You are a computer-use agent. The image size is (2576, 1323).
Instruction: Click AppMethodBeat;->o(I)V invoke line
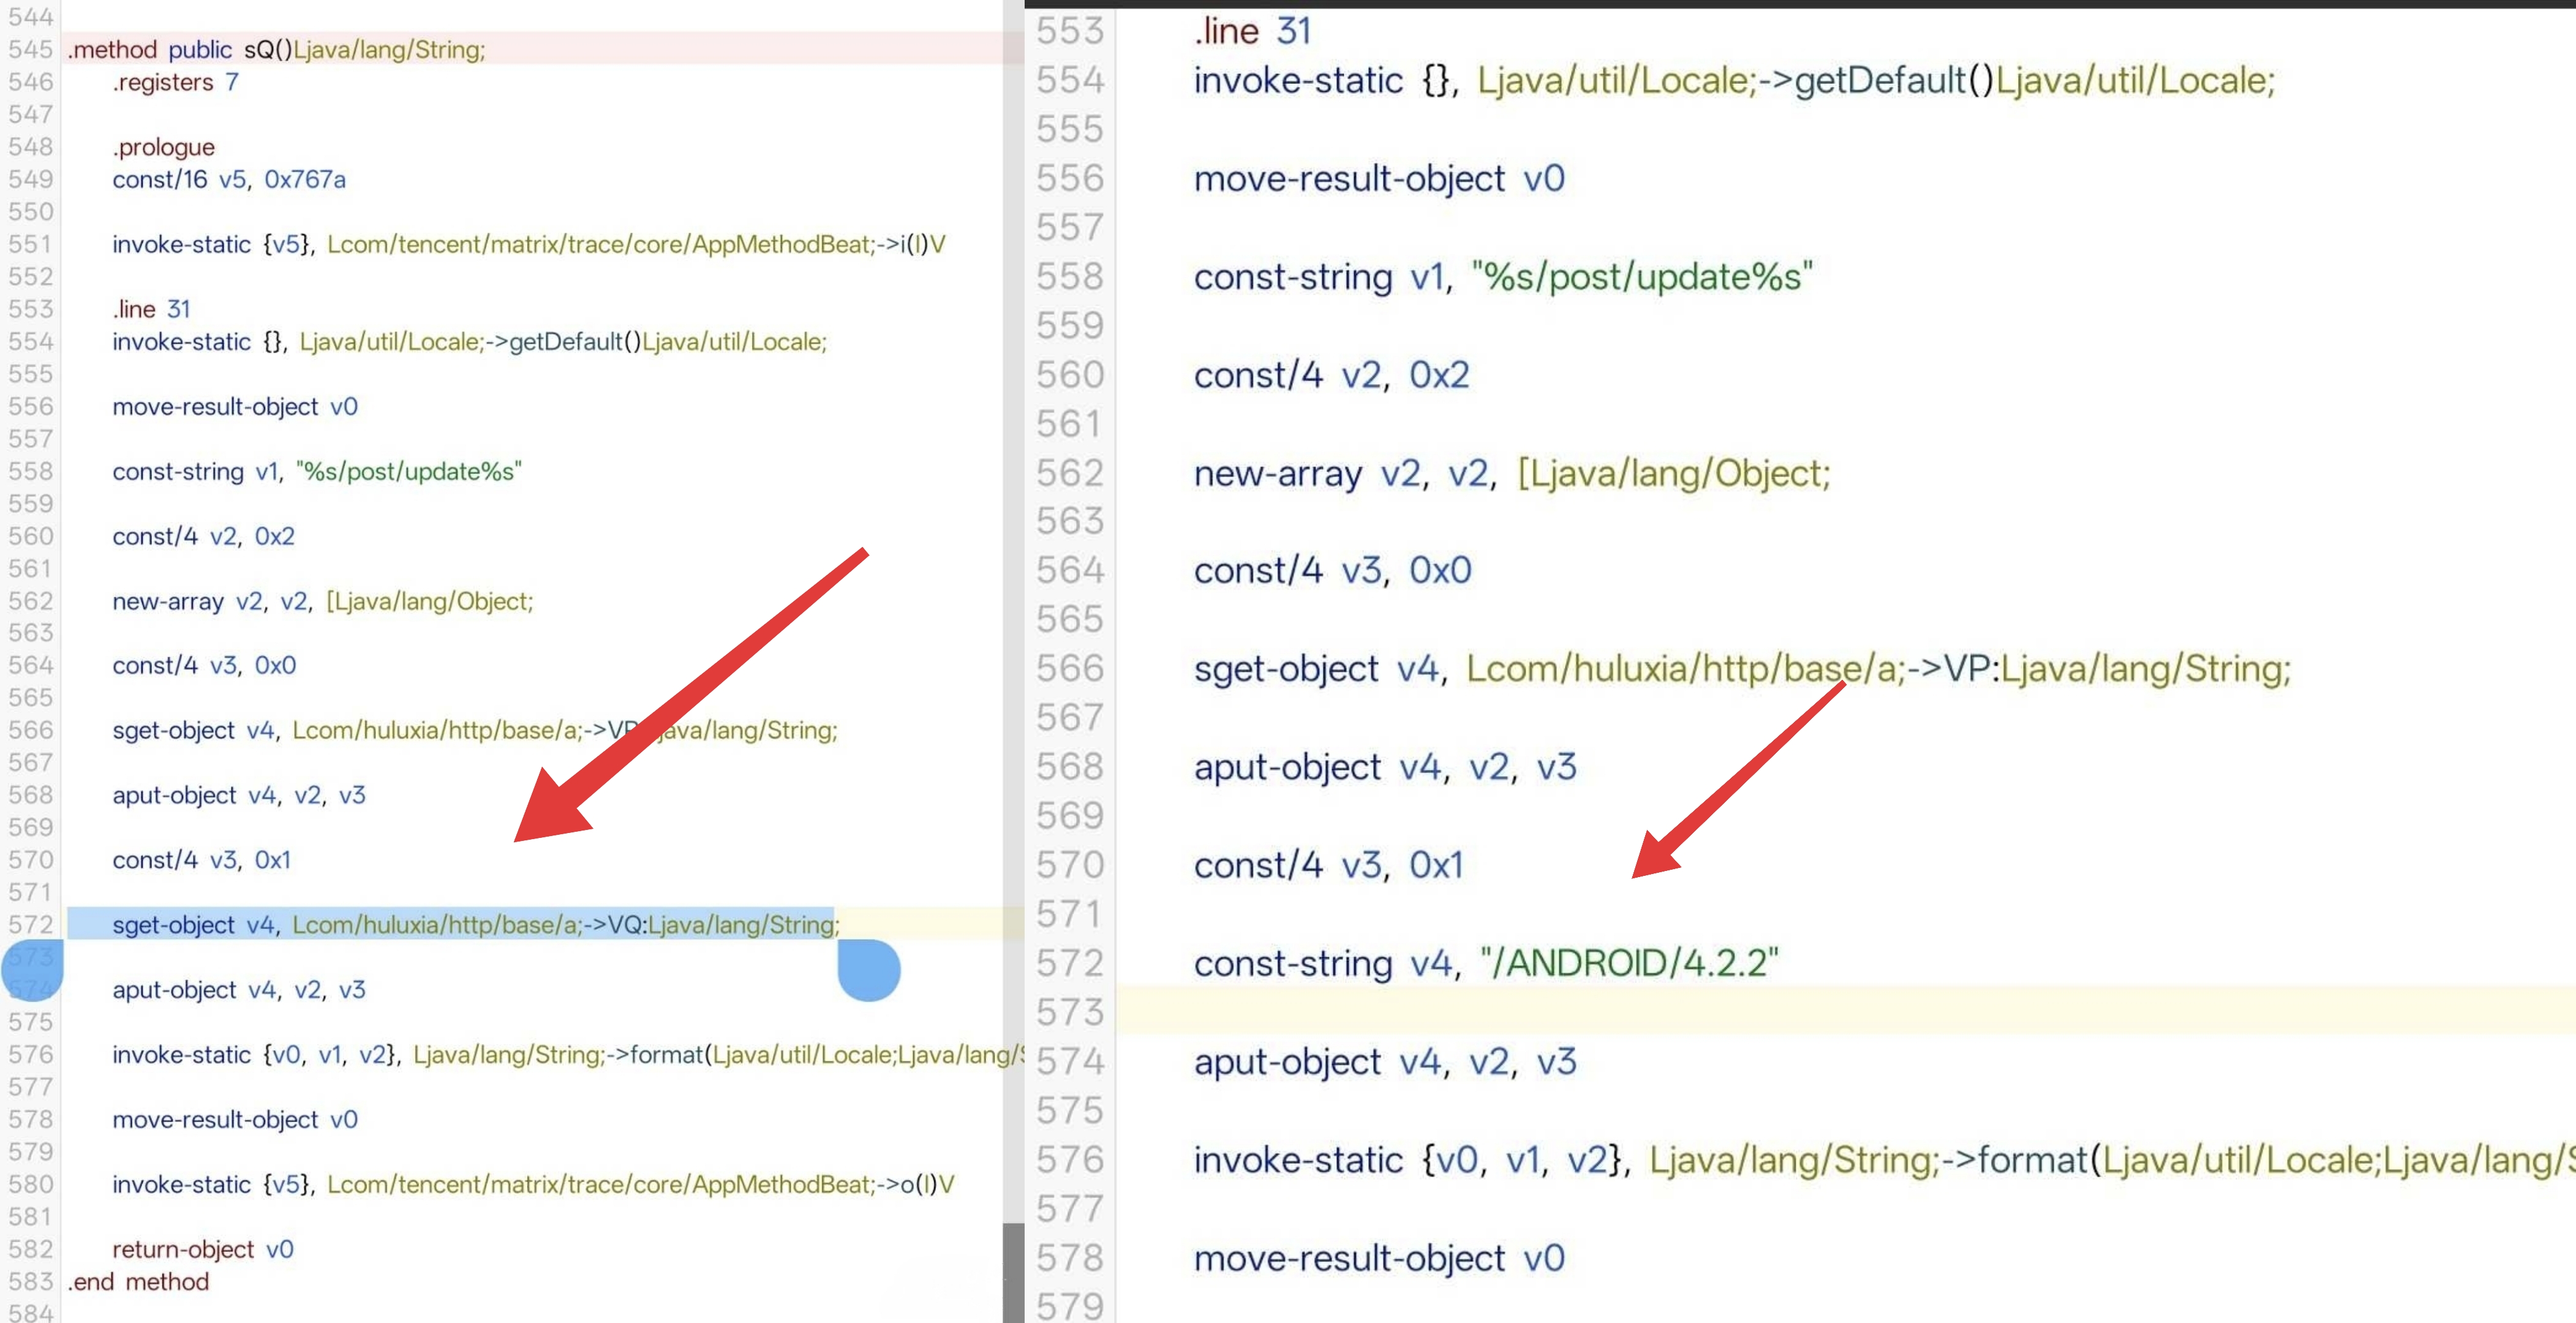tap(532, 1184)
